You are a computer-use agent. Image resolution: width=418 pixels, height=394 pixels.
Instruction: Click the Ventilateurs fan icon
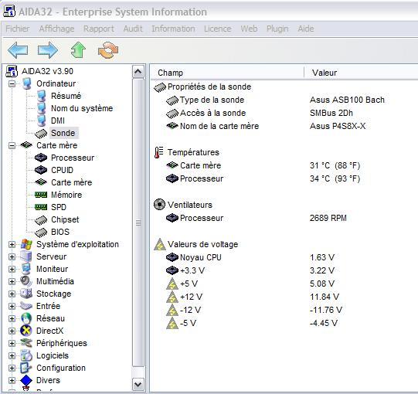point(159,205)
